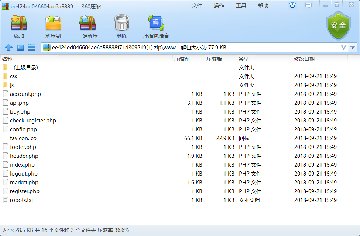This screenshot has height=236, width=360.
Task: Select api.php file icon
Action: point(6,103)
